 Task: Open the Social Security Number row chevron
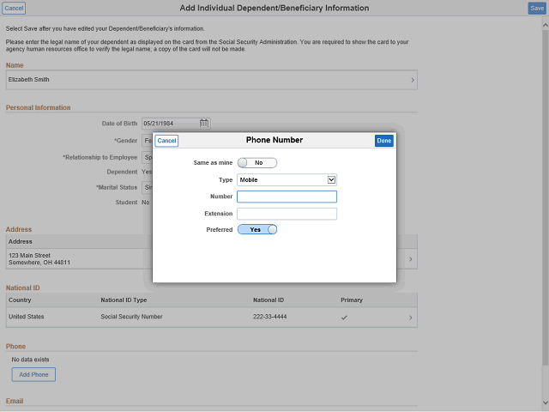click(410, 318)
